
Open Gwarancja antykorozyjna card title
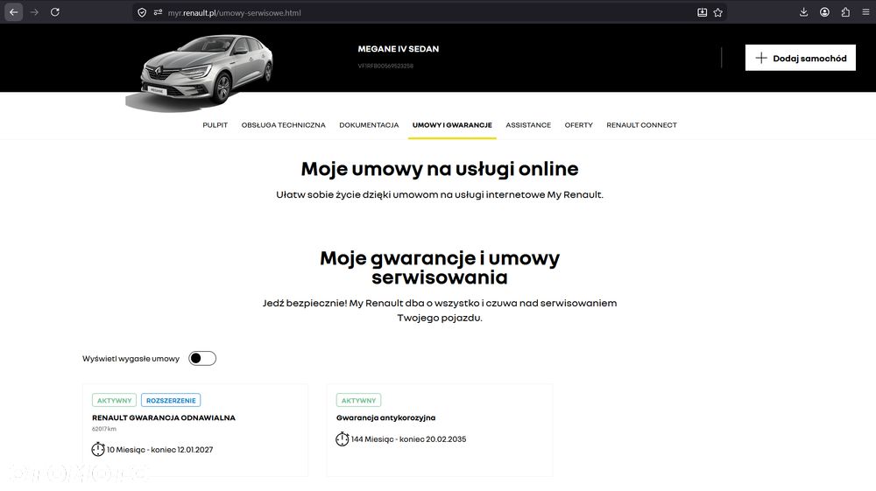pyautogui.click(x=385, y=417)
